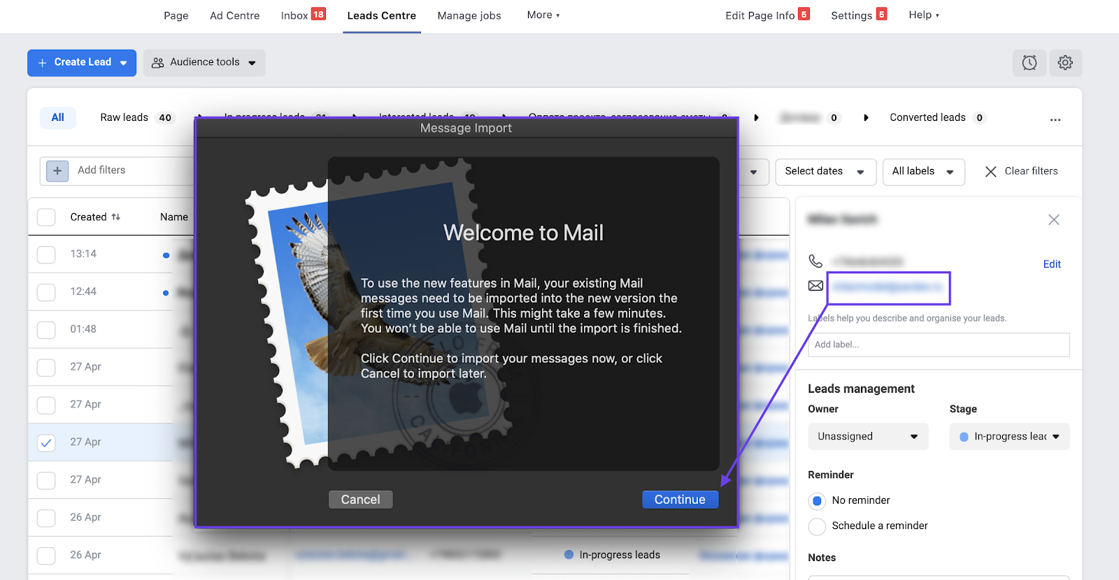Tick the checkbox for the 12:44 lead

[46, 292]
